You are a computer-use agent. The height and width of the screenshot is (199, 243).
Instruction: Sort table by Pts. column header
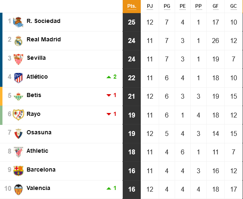132,7
